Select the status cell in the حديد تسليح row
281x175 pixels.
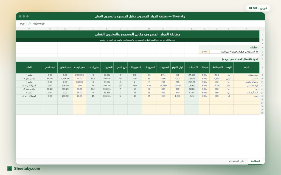[x=29, y=75]
